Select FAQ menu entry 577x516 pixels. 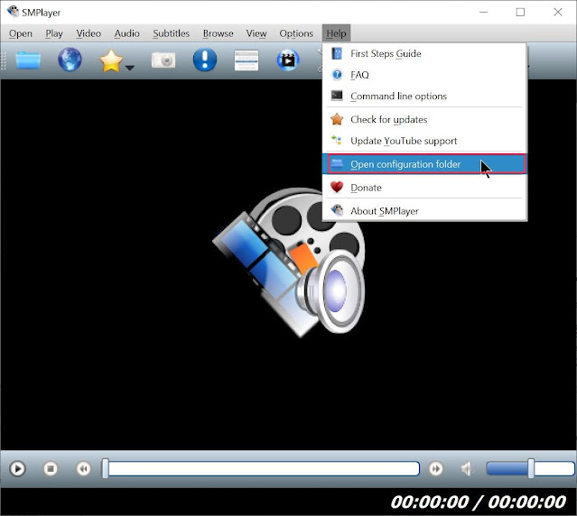(424, 75)
